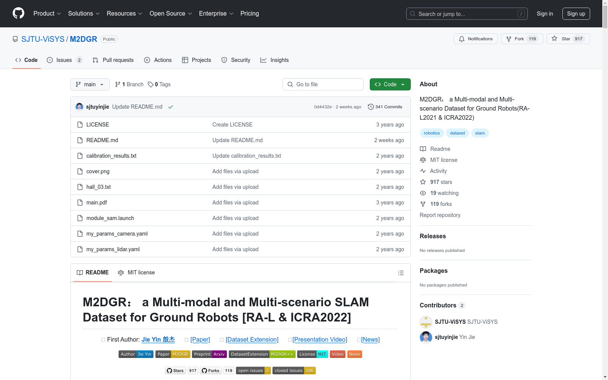Switch to the Insights tab
The height and width of the screenshot is (380, 608).
[274, 60]
